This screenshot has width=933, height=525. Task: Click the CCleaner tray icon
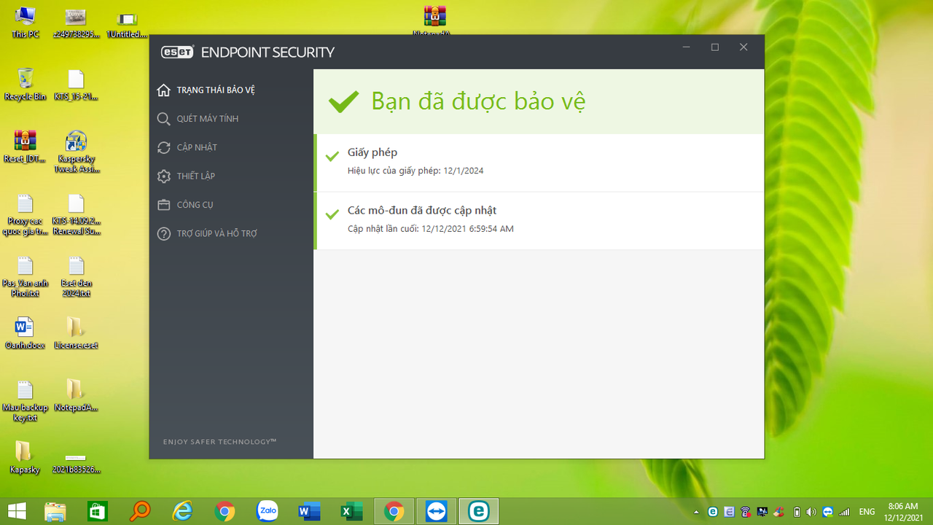pos(778,512)
